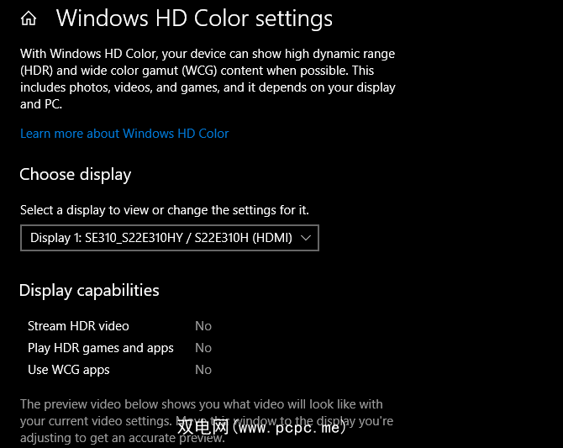Select the Play HDR games and apps label

[x=101, y=348]
